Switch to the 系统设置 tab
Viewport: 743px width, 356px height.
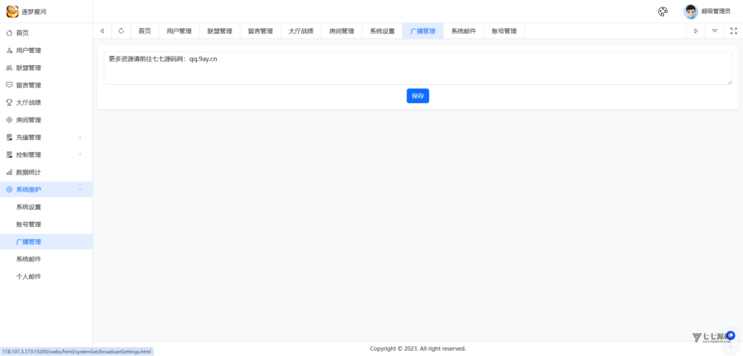click(x=382, y=31)
